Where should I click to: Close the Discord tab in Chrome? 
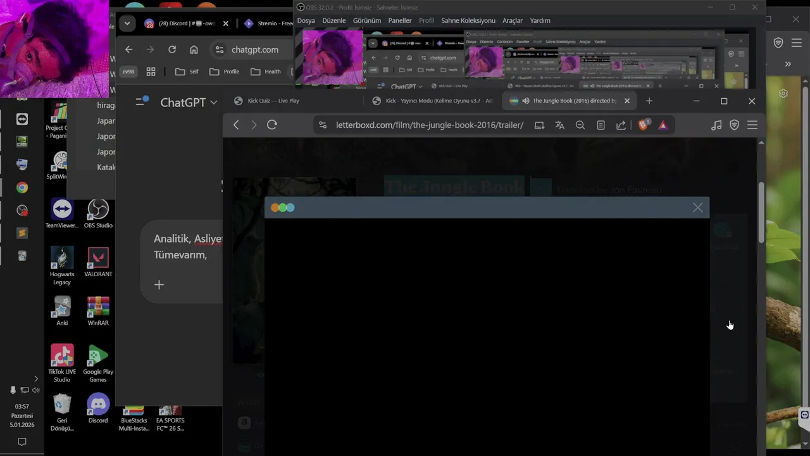pos(225,23)
